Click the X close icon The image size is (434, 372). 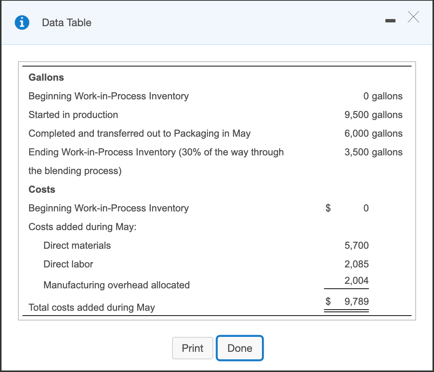pos(413,17)
